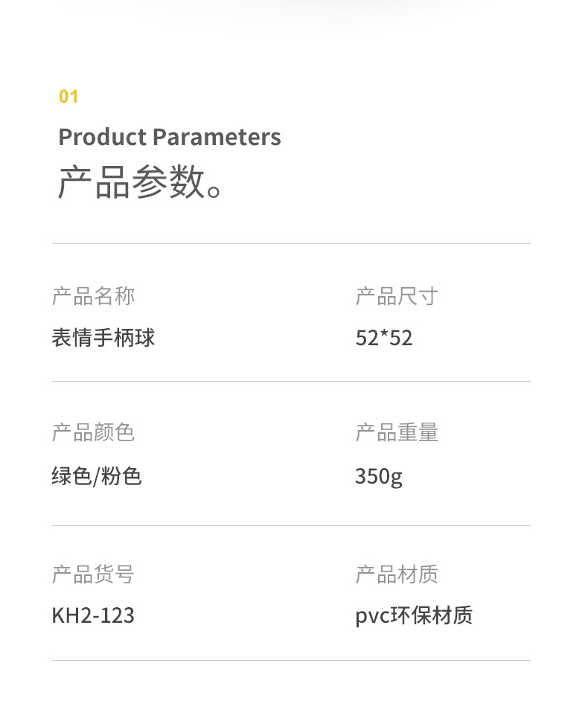Select the "产品重量" label
The image size is (588, 724).
397,432
